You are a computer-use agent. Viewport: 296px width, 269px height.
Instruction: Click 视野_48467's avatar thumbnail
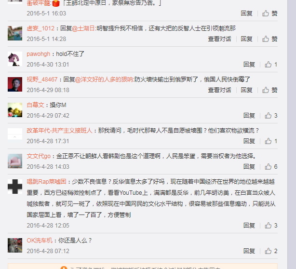click(x=15, y=84)
